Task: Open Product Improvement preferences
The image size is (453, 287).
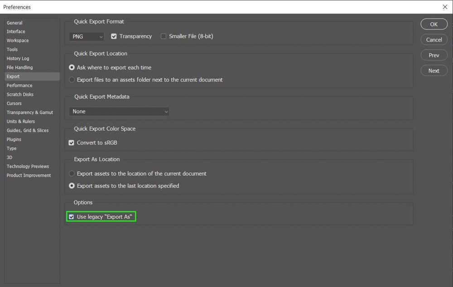Action: (x=29, y=175)
